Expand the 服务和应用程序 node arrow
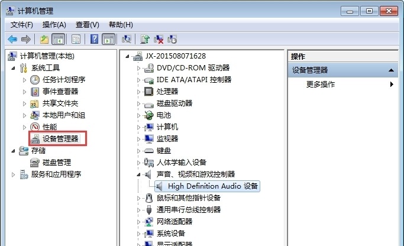This screenshot has height=246, width=404. (13, 174)
